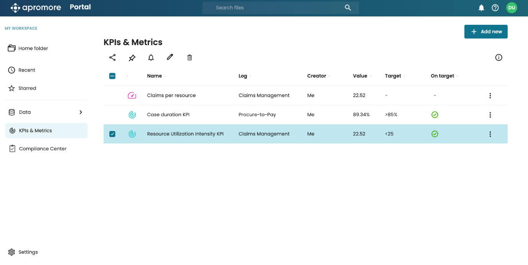This screenshot has width=528, height=265.
Task: Open the info panel icon
Action: [x=498, y=57]
